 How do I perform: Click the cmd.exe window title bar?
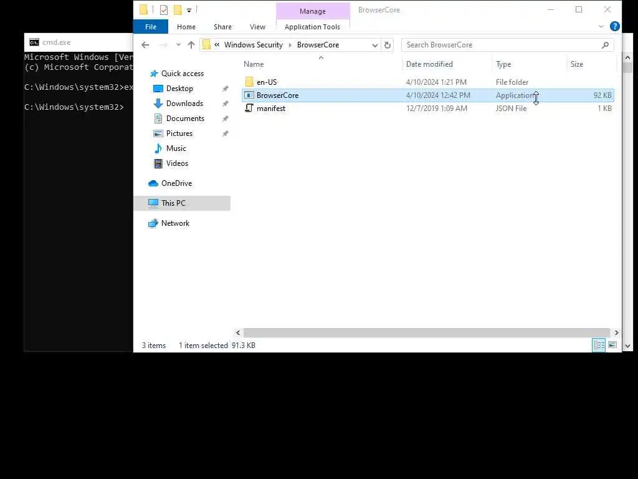point(79,42)
